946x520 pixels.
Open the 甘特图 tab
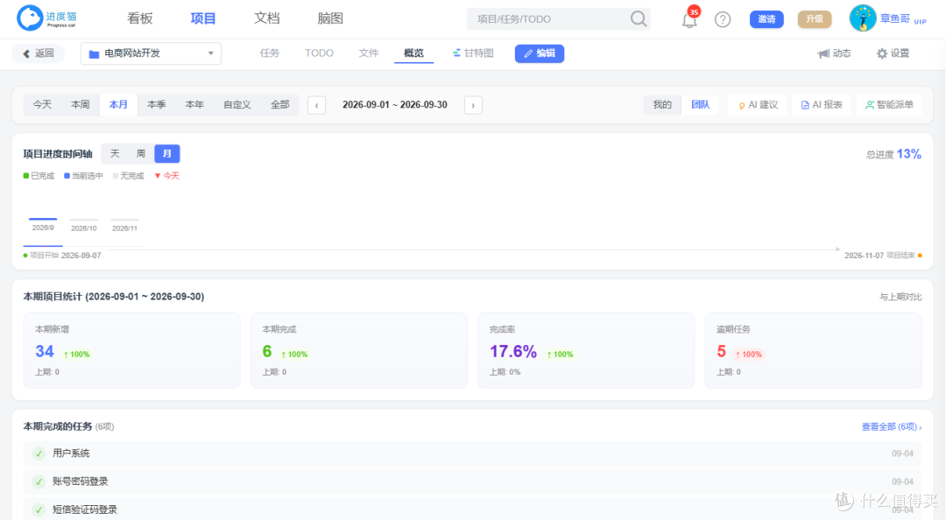tap(474, 53)
